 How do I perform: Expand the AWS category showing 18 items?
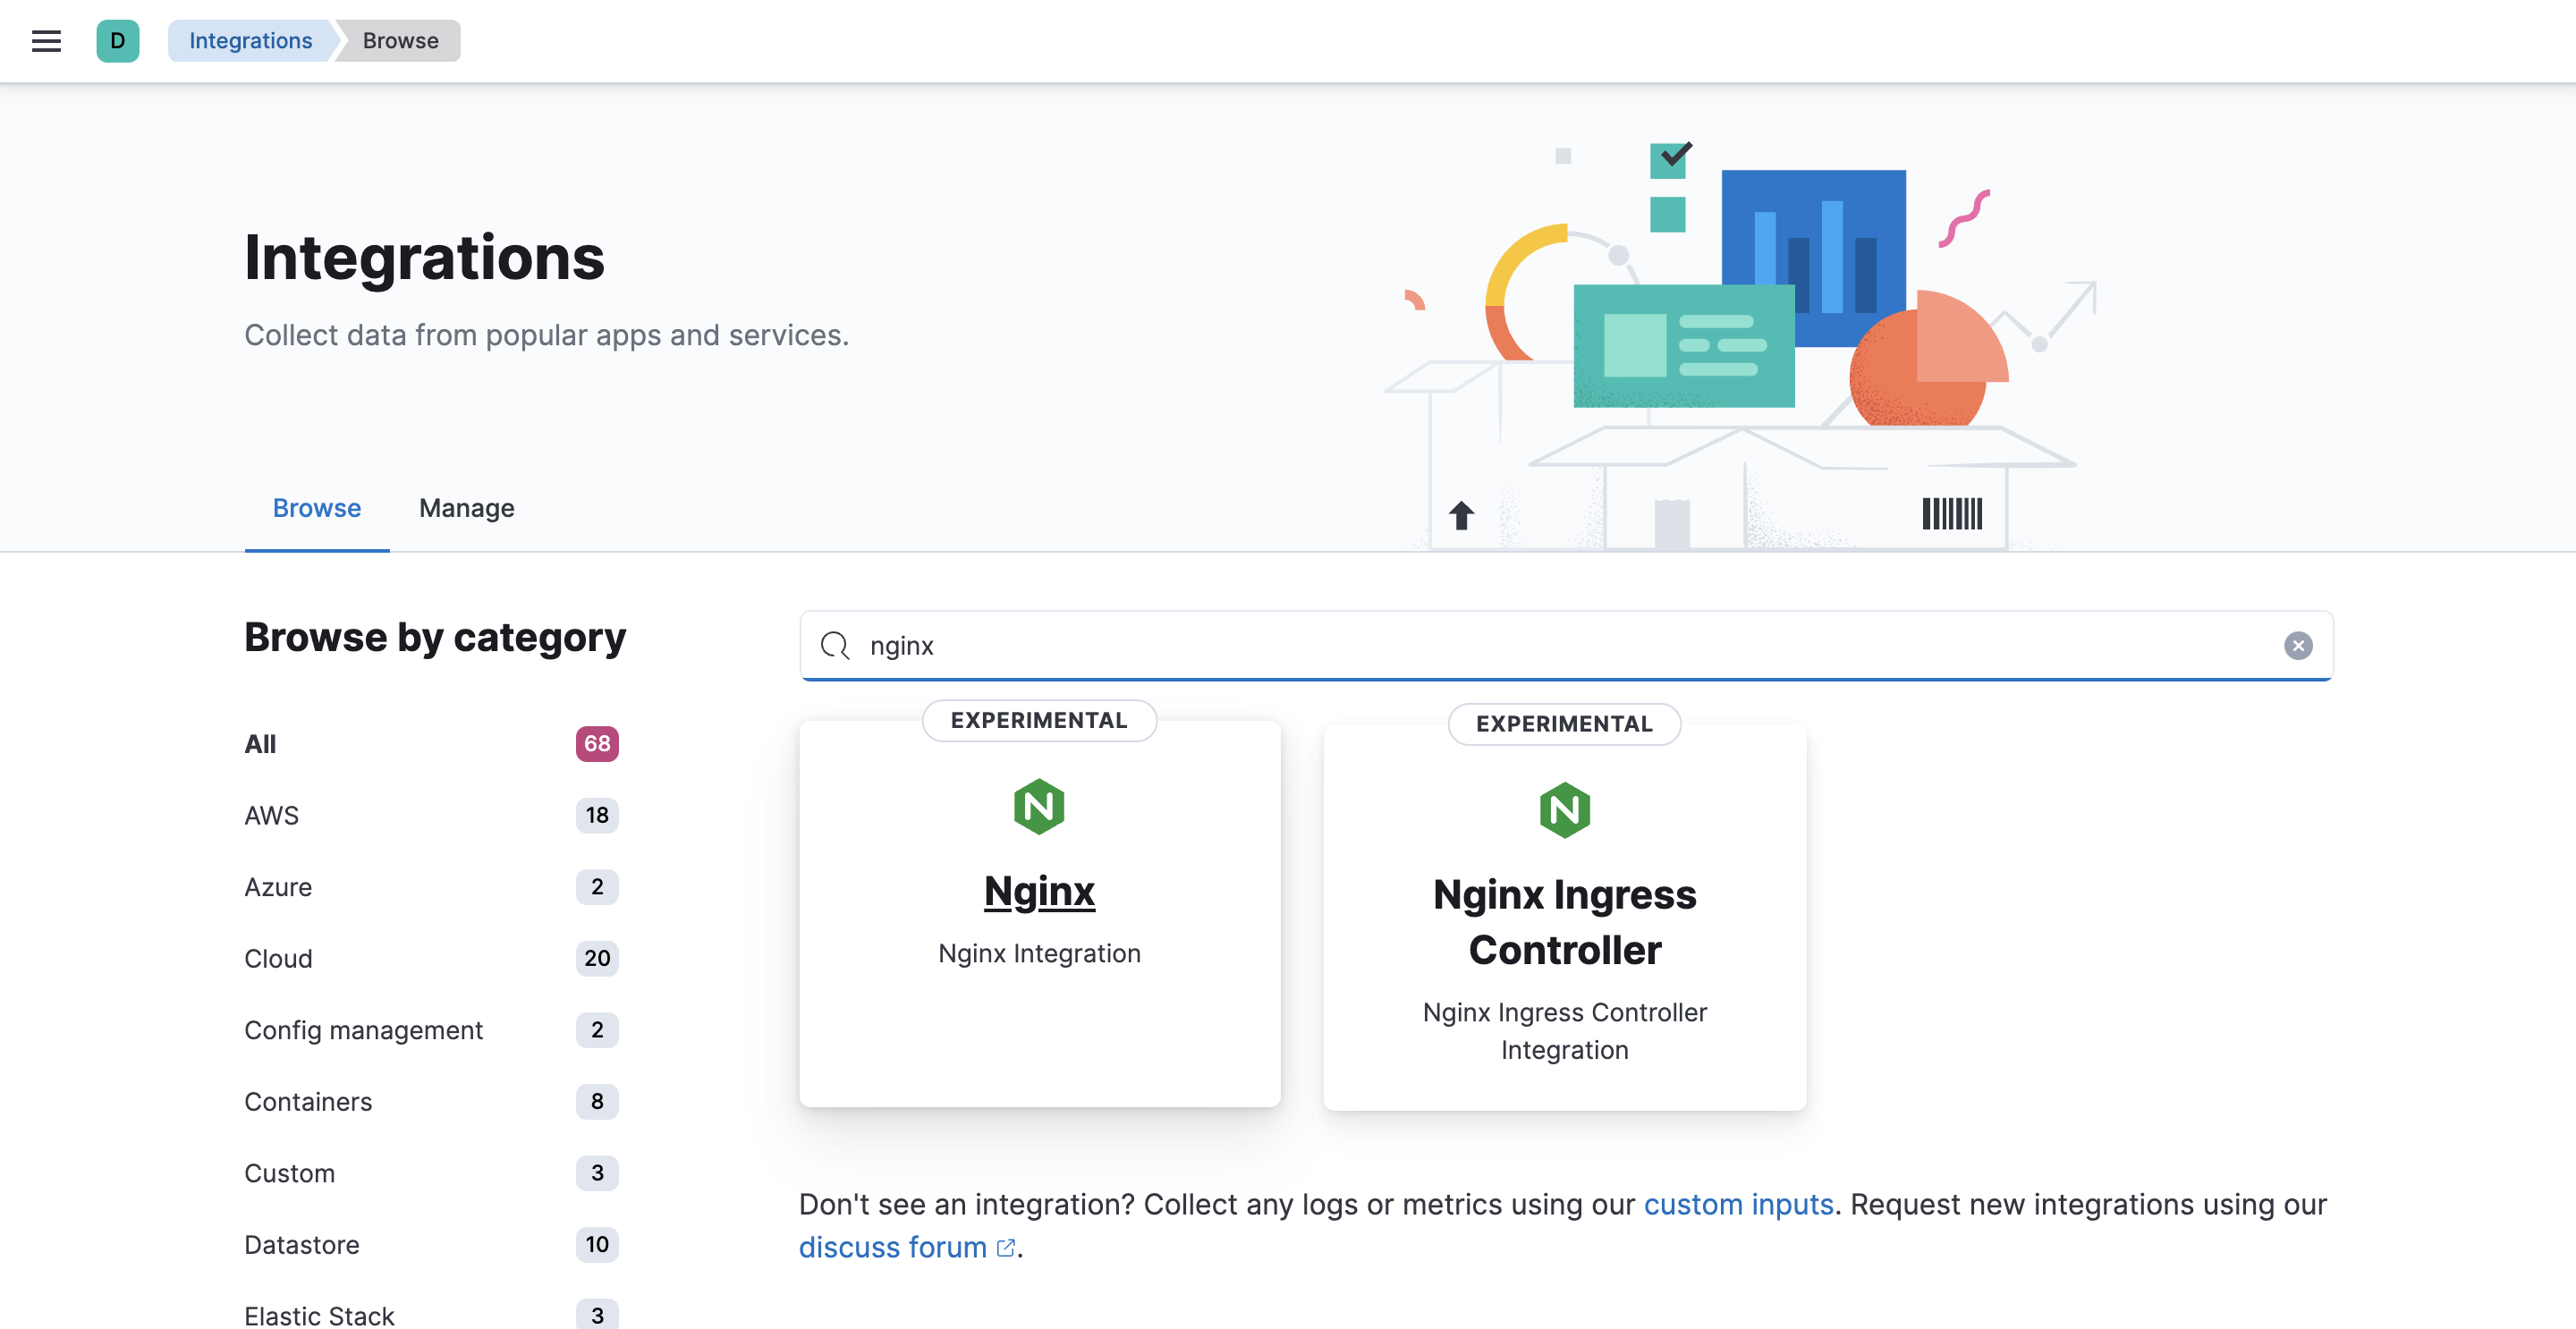point(430,814)
